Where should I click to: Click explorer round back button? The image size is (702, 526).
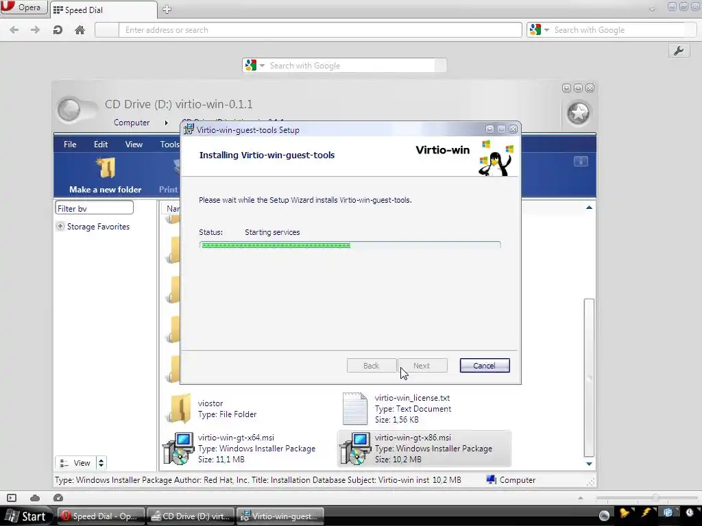[x=69, y=110]
